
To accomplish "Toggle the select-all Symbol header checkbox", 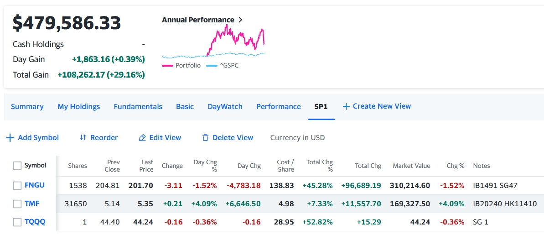I will point(17,166).
